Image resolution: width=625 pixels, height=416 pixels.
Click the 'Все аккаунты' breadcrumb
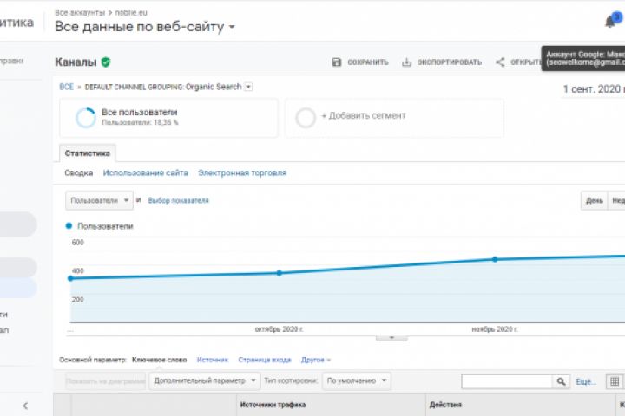pyautogui.click(x=80, y=13)
